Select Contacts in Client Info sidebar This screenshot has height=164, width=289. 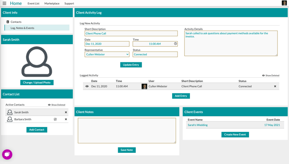16,22
